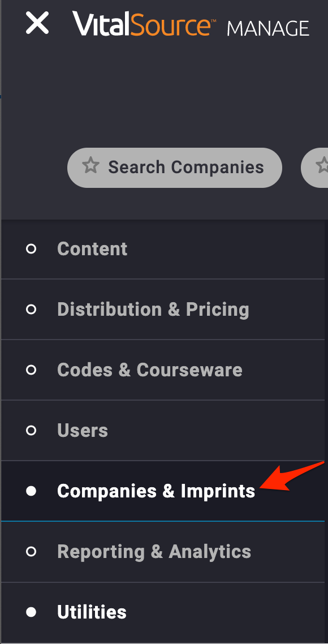Screen dimensions: 328x644
Task: Click the hollow circle next to Users
Action: (31, 431)
